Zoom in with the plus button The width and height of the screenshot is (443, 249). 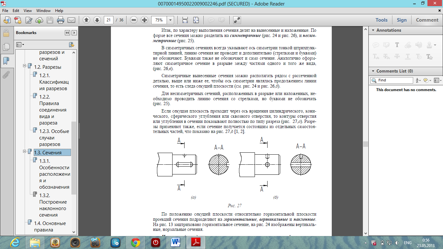click(x=144, y=20)
